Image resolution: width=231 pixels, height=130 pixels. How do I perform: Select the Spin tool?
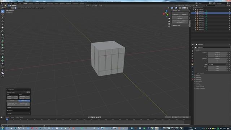[3, 60]
